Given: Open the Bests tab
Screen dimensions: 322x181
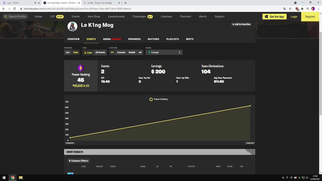Looking at the screenshot, I should click(x=190, y=39).
